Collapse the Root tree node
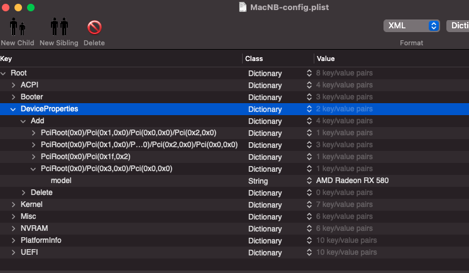 tap(4, 74)
